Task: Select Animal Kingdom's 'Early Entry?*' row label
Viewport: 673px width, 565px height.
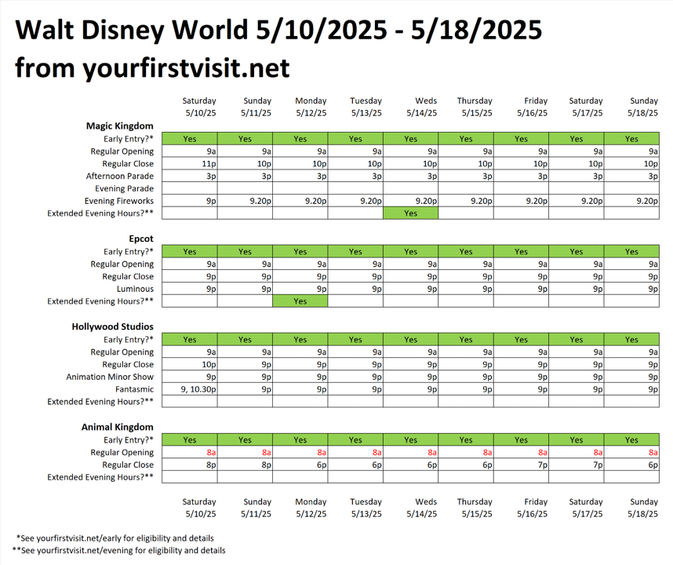Action: [x=129, y=440]
